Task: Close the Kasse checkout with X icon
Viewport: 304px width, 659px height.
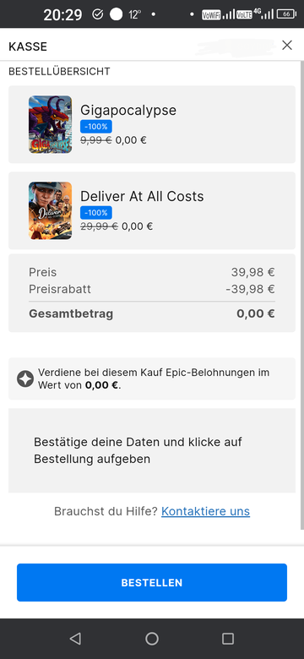Action: (287, 46)
